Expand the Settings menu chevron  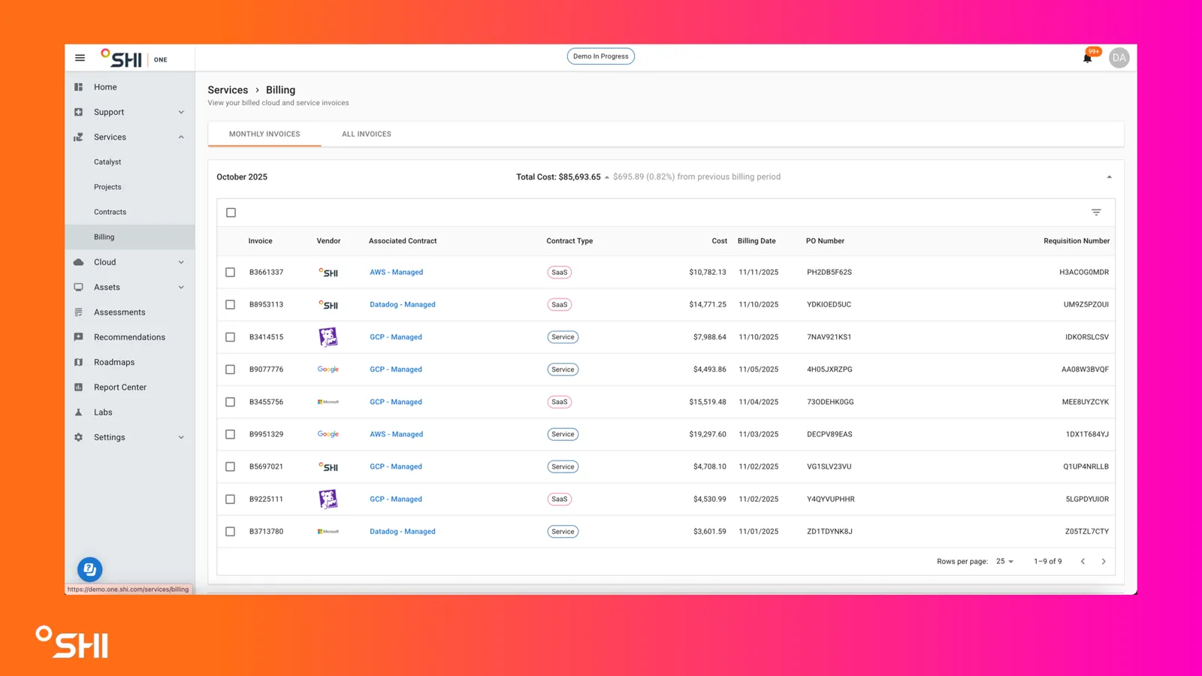[x=181, y=438]
